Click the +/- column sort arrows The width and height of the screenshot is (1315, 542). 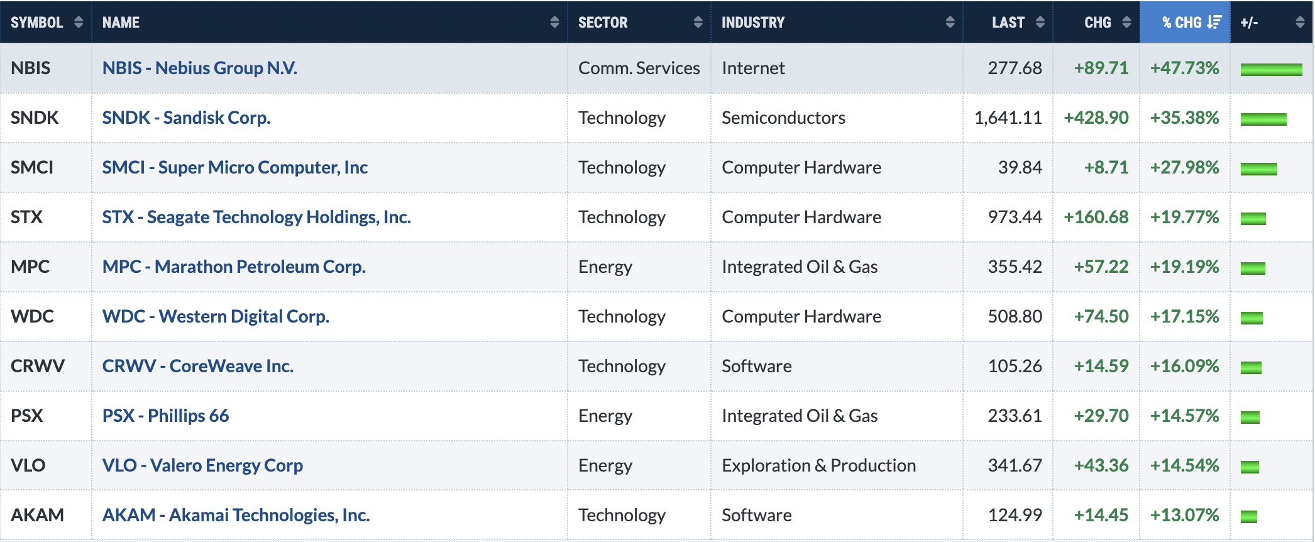pyautogui.click(x=1300, y=22)
